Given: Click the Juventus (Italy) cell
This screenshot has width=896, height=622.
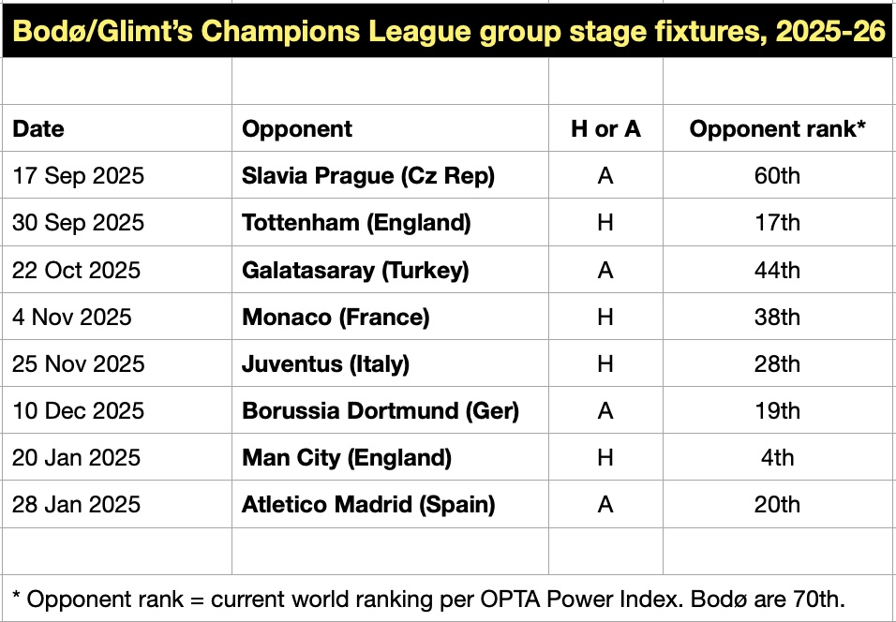Looking at the screenshot, I should tap(325, 363).
